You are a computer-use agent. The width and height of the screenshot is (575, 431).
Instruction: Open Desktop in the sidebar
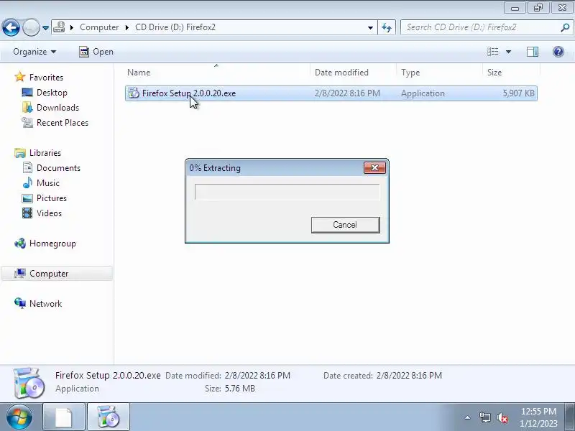(x=52, y=93)
